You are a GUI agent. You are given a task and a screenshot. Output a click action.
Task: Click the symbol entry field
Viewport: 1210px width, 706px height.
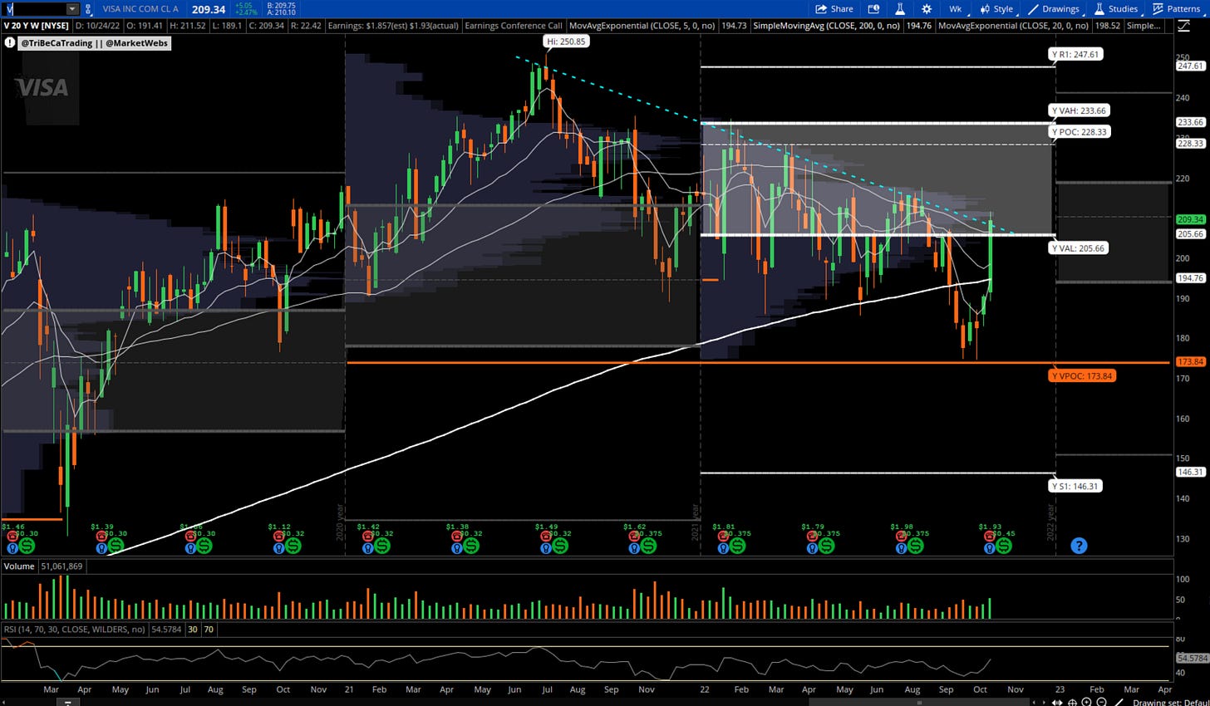point(32,9)
